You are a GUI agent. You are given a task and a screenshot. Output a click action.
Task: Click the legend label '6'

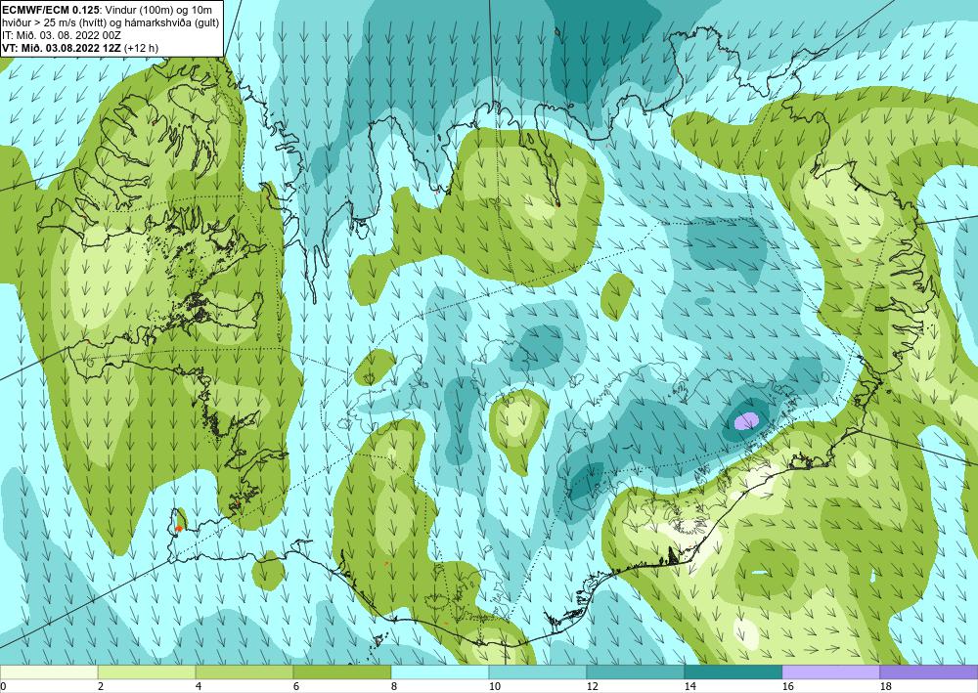point(295,687)
